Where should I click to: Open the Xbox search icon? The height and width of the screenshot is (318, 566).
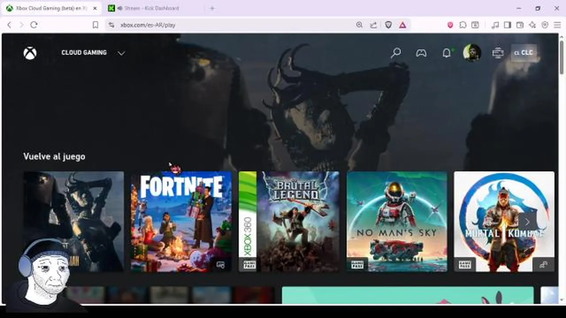pyautogui.click(x=396, y=53)
